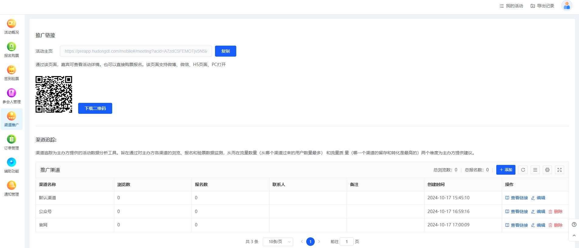Toggle fullscreen for the table

click(560, 170)
